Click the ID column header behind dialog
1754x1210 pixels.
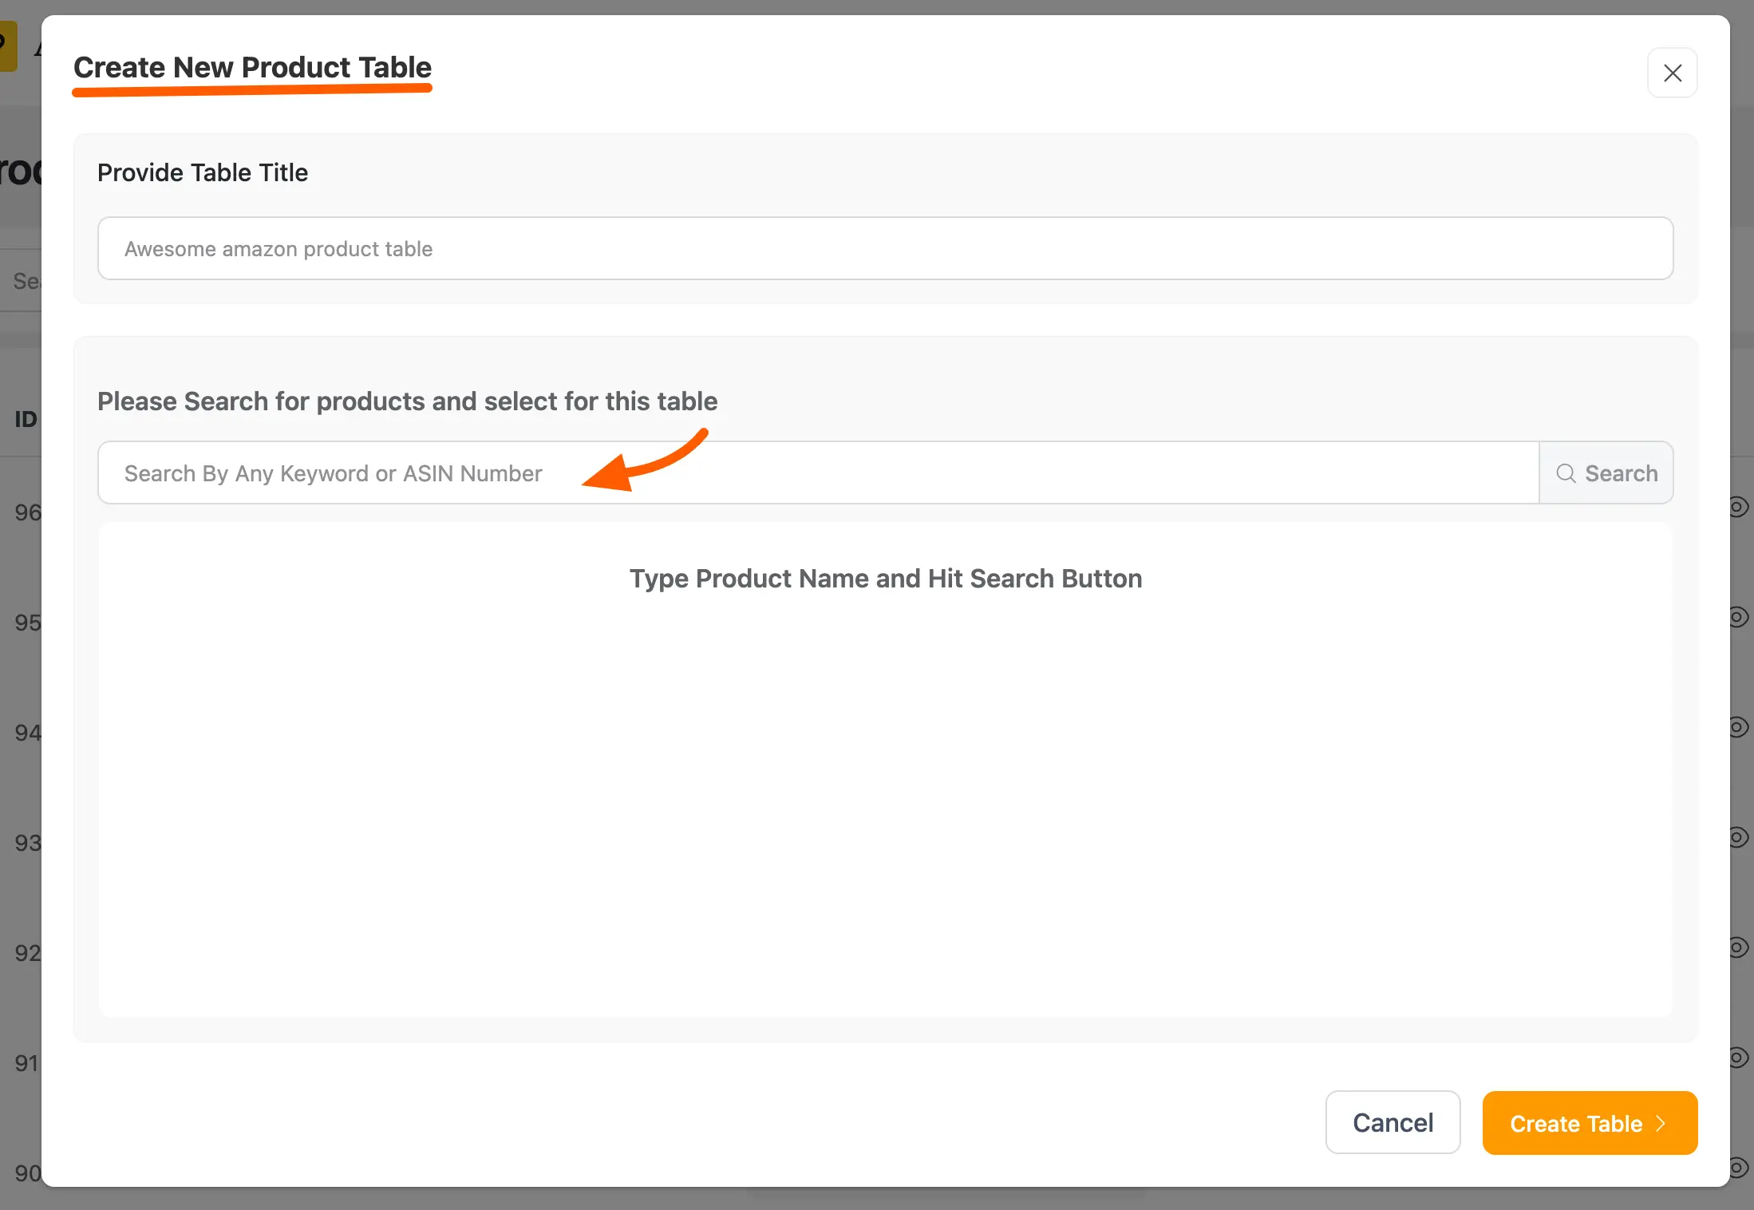(x=25, y=419)
